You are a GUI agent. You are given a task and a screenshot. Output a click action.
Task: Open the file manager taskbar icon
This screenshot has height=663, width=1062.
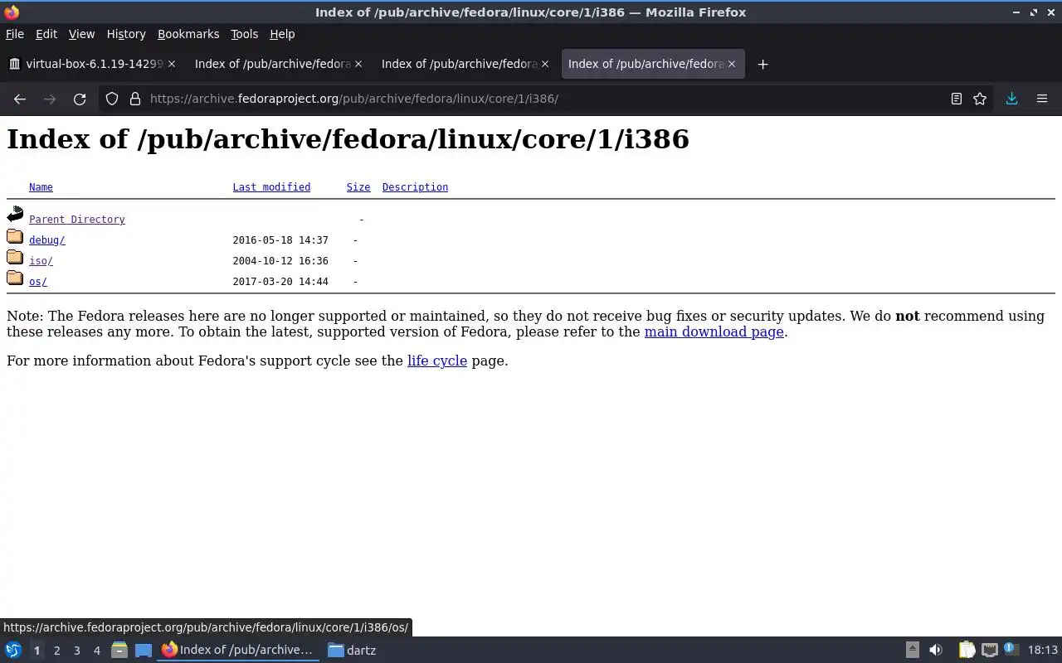(x=119, y=650)
